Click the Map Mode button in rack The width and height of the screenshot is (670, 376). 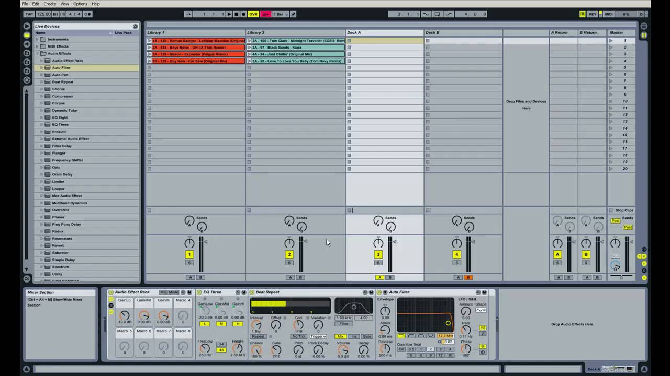(x=169, y=292)
